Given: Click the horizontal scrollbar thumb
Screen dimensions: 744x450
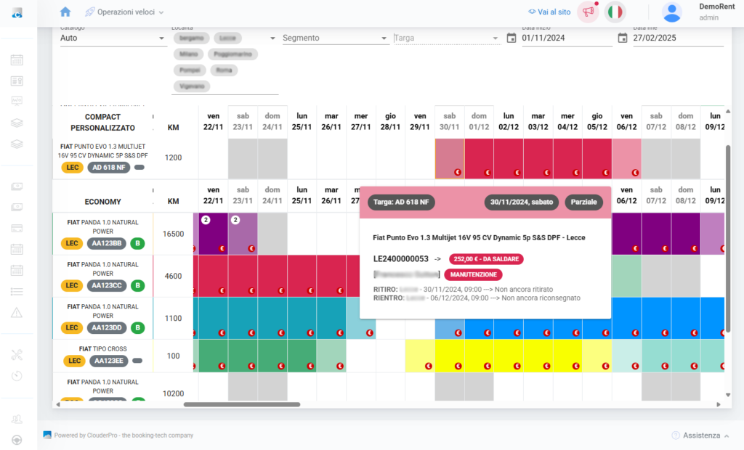Looking at the screenshot, I should (241, 404).
